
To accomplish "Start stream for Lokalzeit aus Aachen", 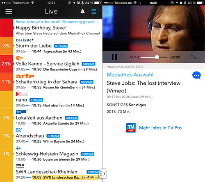I will (x=72, y=118).
